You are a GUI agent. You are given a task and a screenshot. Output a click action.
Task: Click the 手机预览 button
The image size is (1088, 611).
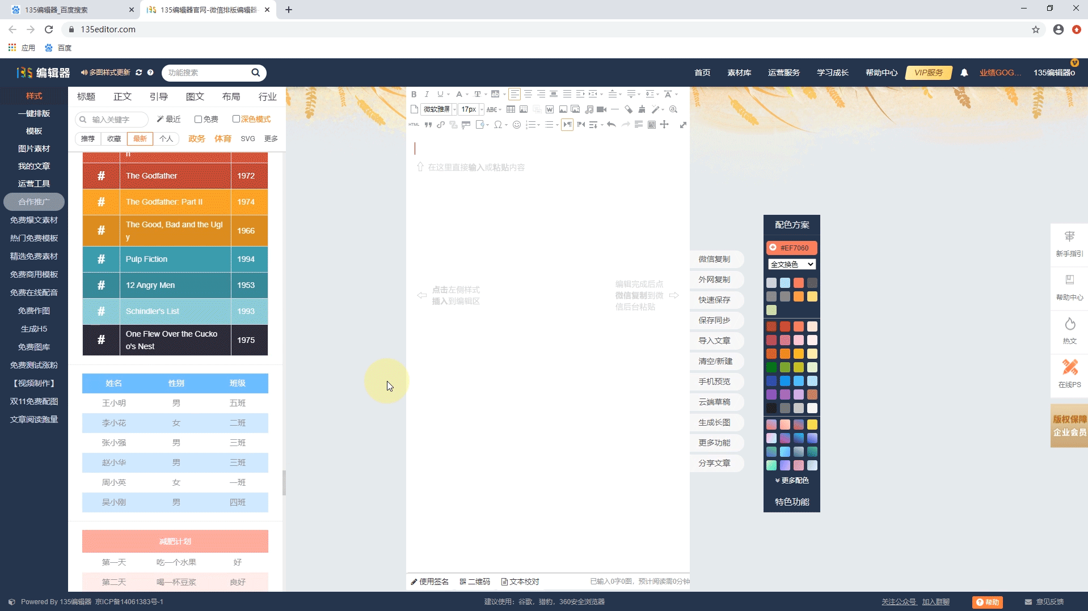tap(714, 381)
